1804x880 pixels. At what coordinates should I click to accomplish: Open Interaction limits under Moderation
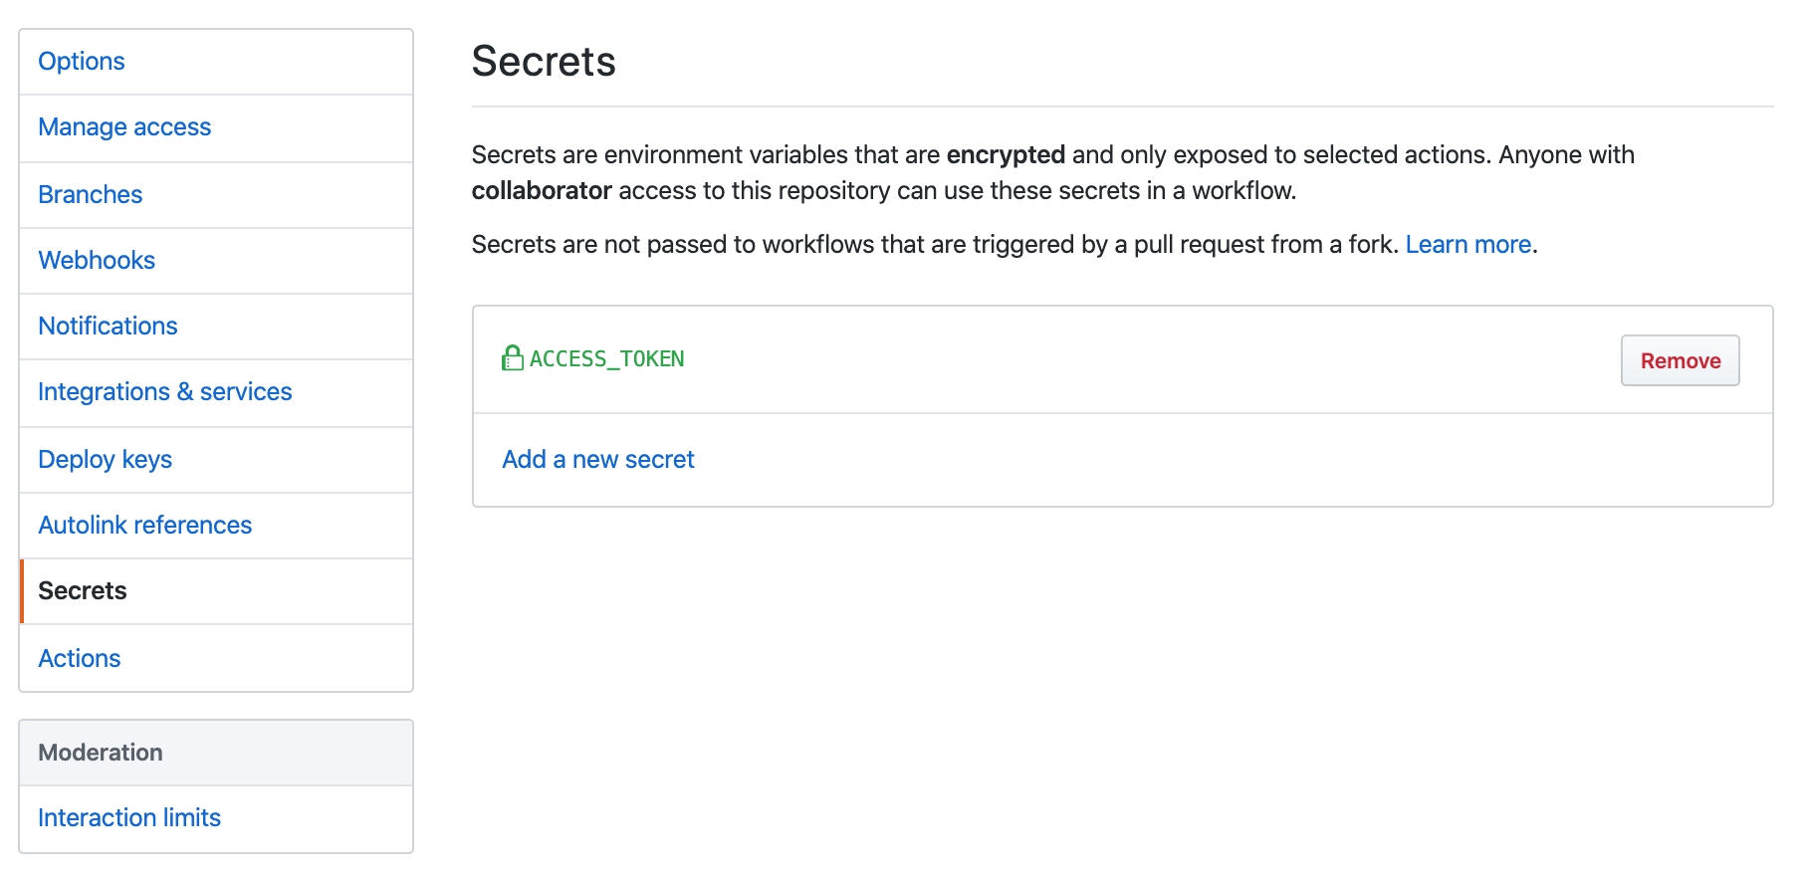coord(216,818)
